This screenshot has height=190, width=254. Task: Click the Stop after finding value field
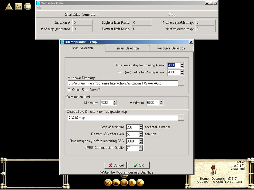click(133, 127)
